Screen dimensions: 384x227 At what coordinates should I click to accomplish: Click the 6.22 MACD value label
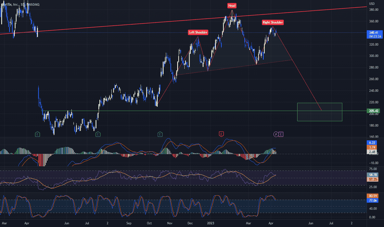pyautogui.click(x=372, y=142)
